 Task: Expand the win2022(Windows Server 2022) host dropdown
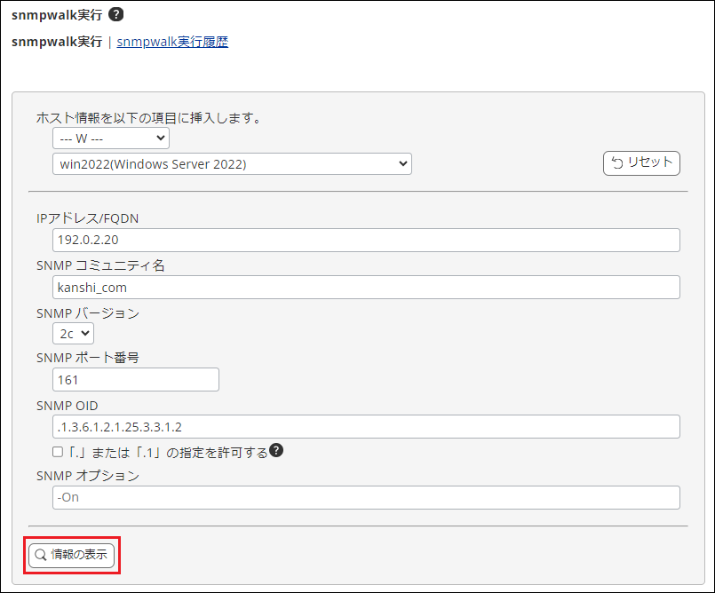click(x=231, y=164)
